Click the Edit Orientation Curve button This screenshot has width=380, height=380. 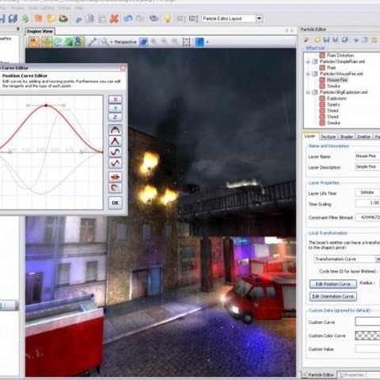(333, 296)
